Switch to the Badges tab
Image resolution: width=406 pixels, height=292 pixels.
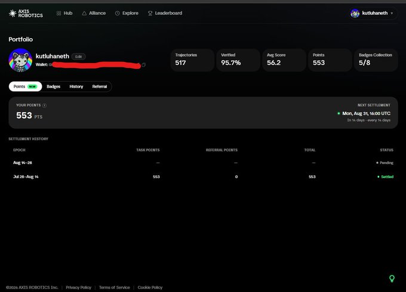coord(53,86)
